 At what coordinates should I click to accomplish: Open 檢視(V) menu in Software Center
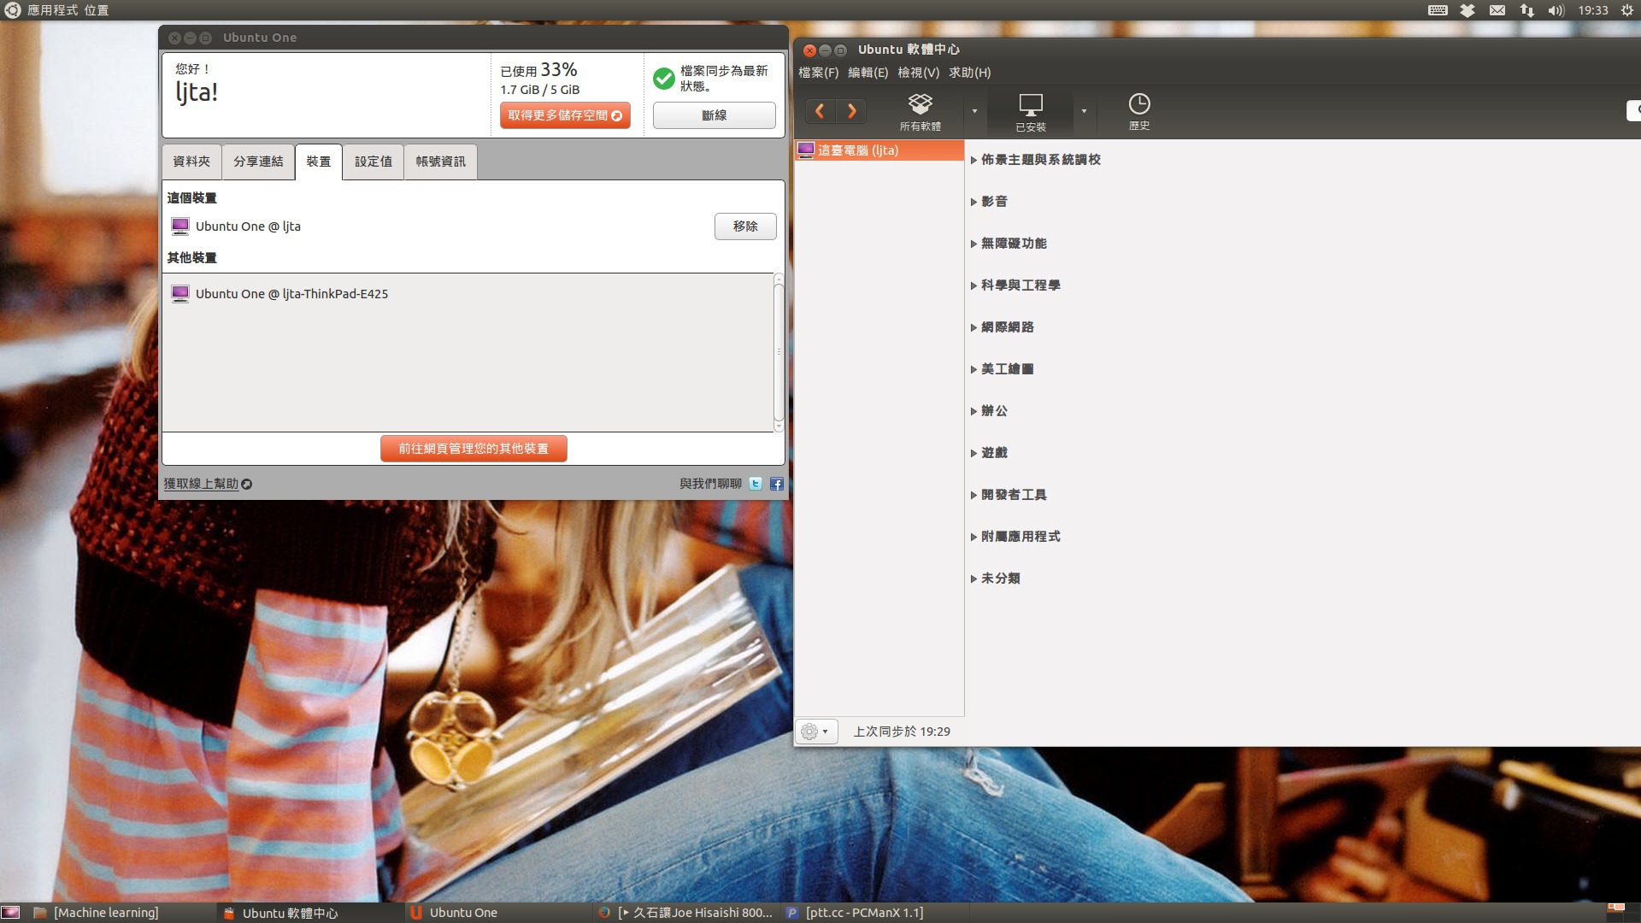pyautogui.click(x=918, y=73)
